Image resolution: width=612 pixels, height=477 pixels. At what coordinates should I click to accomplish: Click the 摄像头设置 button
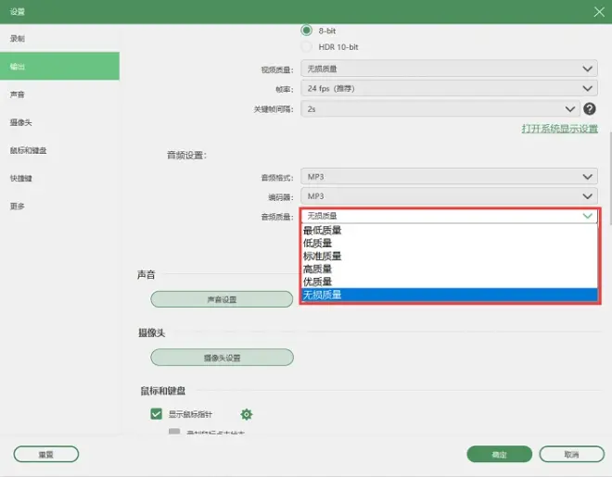click(x=222, y=358)
